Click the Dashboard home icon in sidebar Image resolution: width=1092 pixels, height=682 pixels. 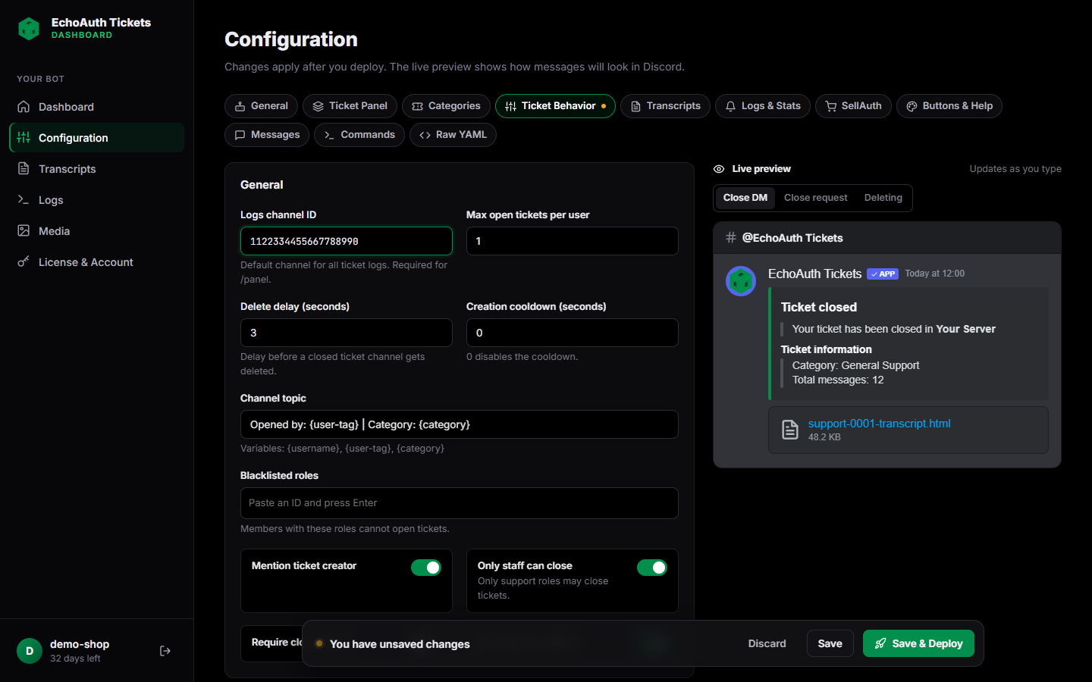(x=24, y=107)
